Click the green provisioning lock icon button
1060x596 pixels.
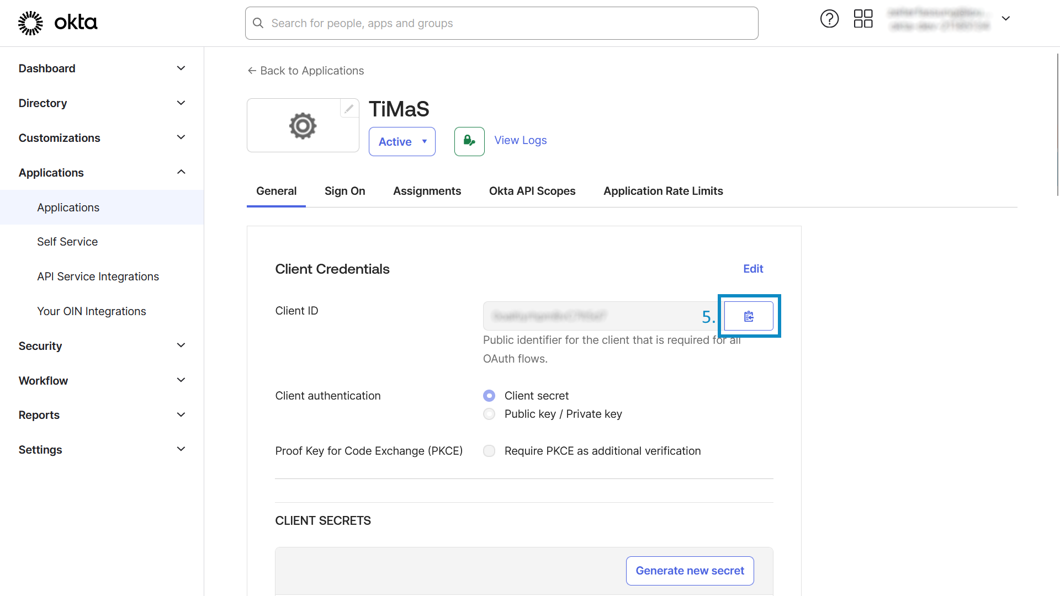(x=469, y=141)
